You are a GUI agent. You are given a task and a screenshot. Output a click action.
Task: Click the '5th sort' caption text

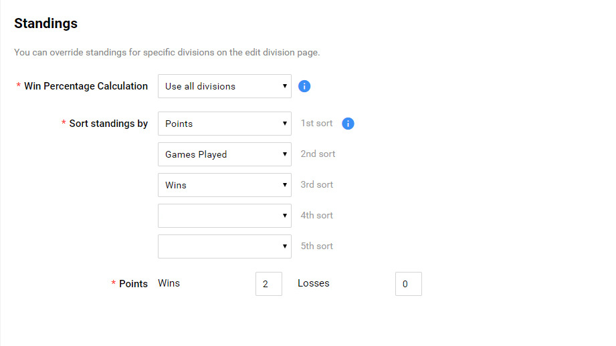pos(317,246)
